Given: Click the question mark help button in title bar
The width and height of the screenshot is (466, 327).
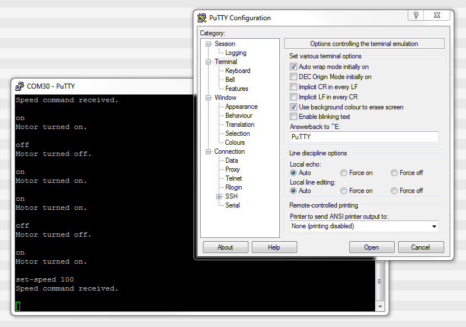Looking at the screenshot, I should 416,16.
